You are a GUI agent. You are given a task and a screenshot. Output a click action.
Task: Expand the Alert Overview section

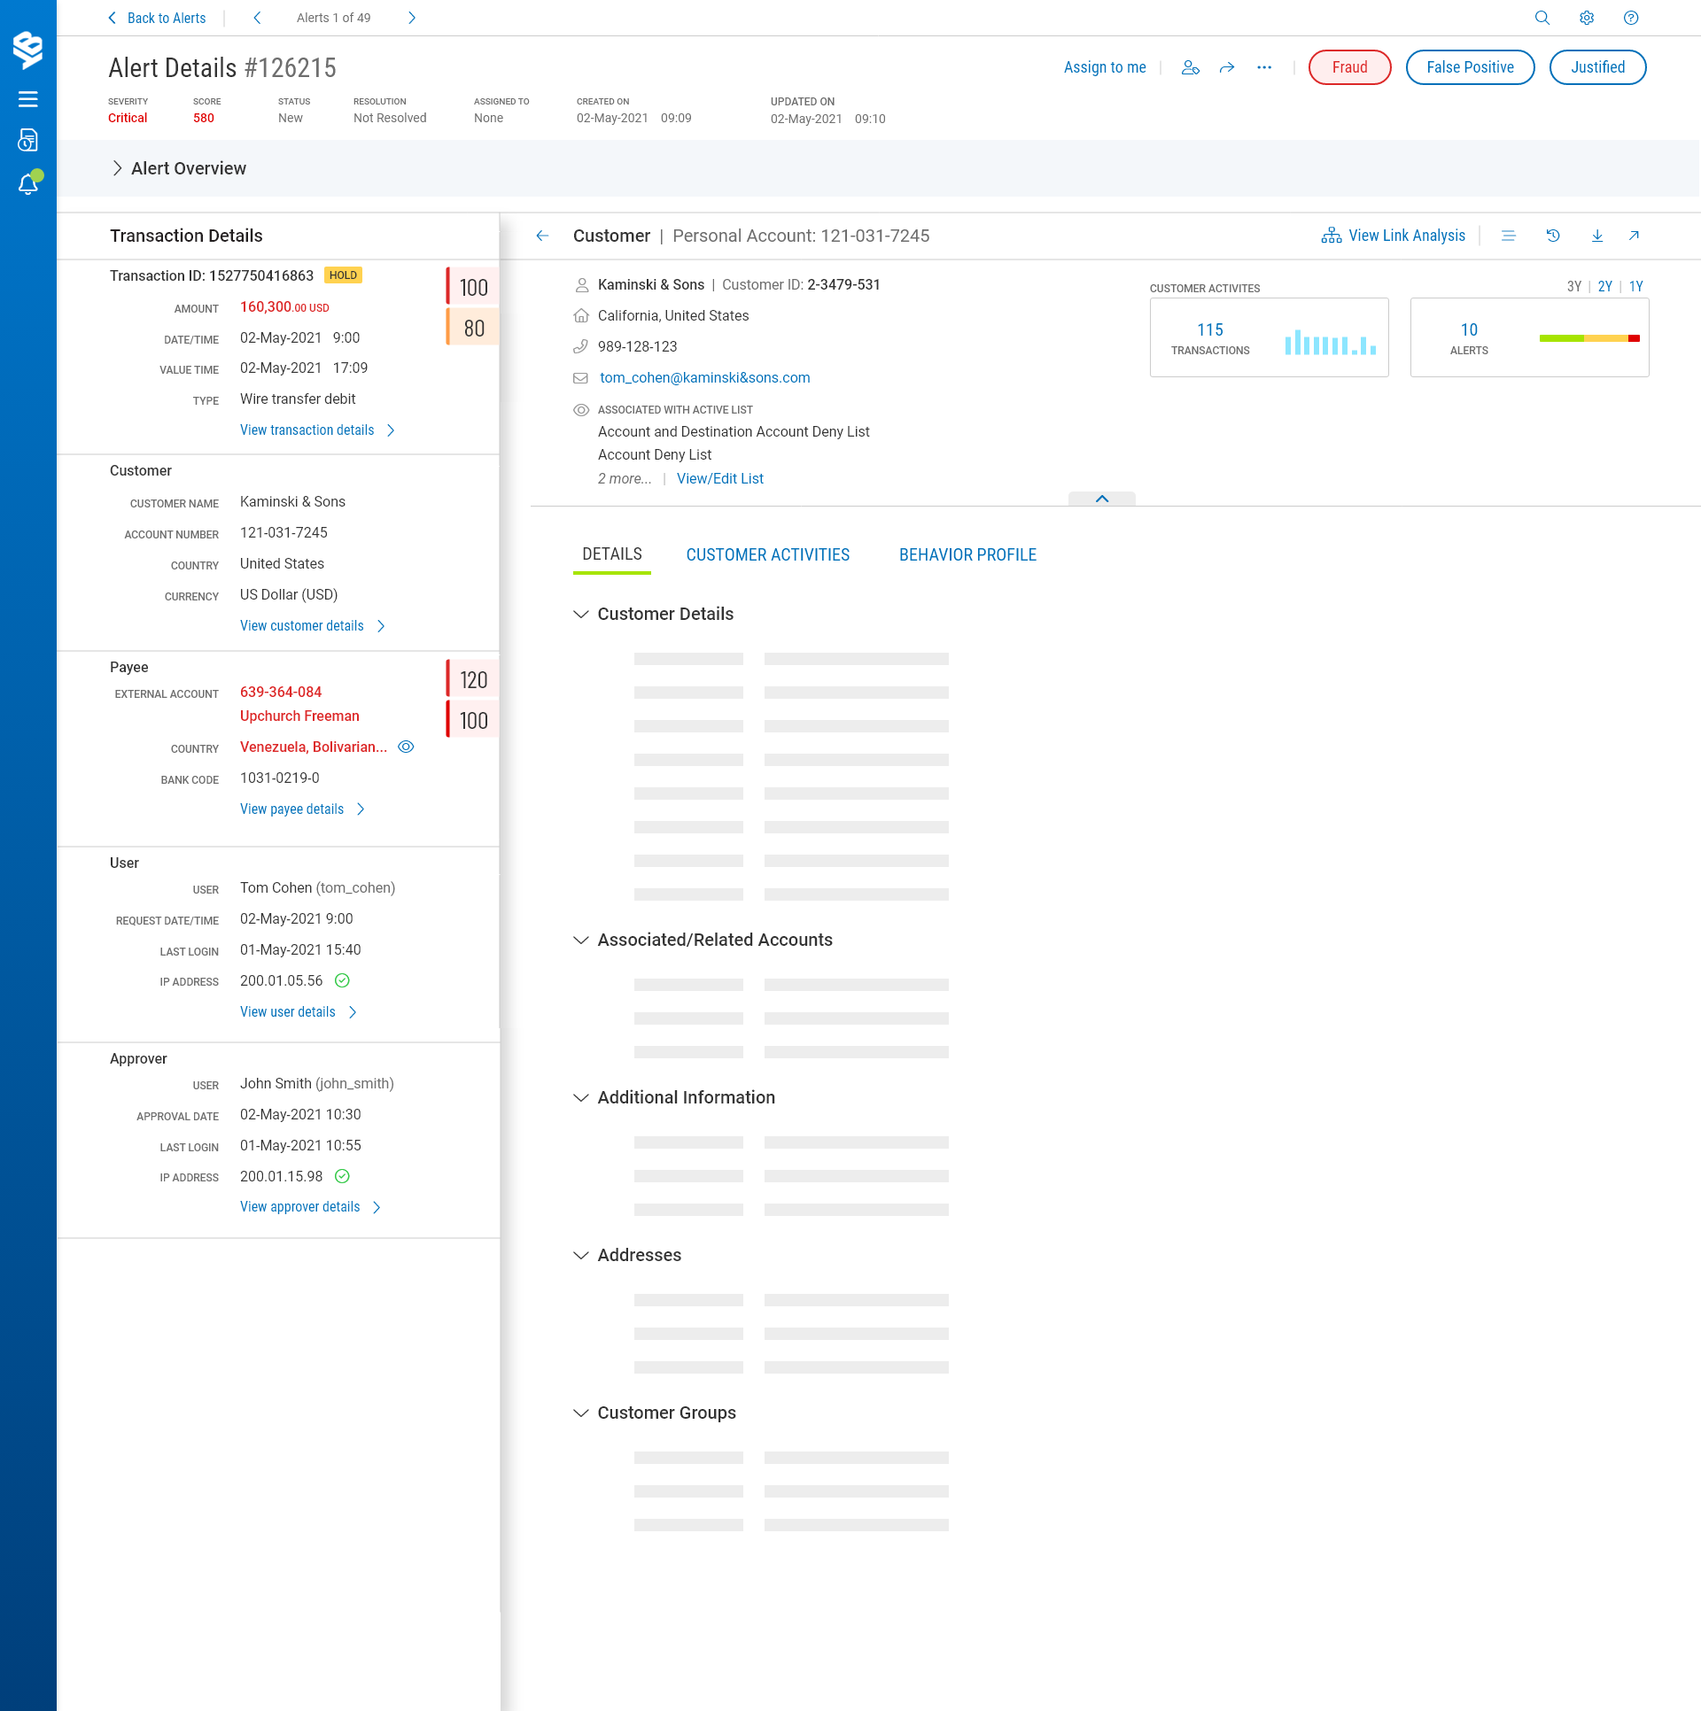click(117, 168)
